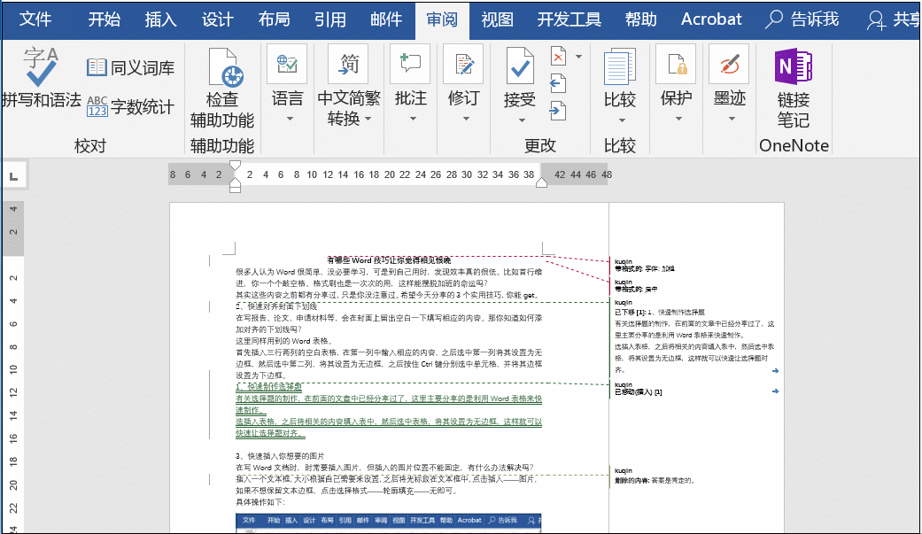
Task: Open the Insert (插入) ribbon tab
Action: [x=160, y=19]
